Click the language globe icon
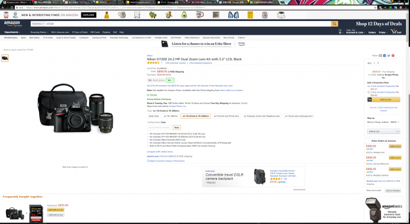 click(340, 32)
